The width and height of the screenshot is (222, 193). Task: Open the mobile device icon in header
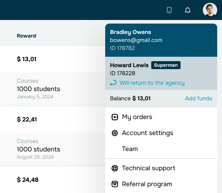pyautogui.click(x=169, y=10)
